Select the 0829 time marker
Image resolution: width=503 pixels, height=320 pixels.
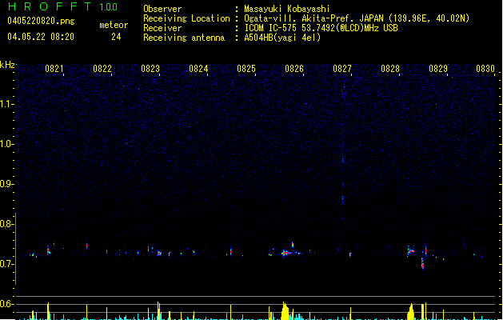(x=438, y=68)
